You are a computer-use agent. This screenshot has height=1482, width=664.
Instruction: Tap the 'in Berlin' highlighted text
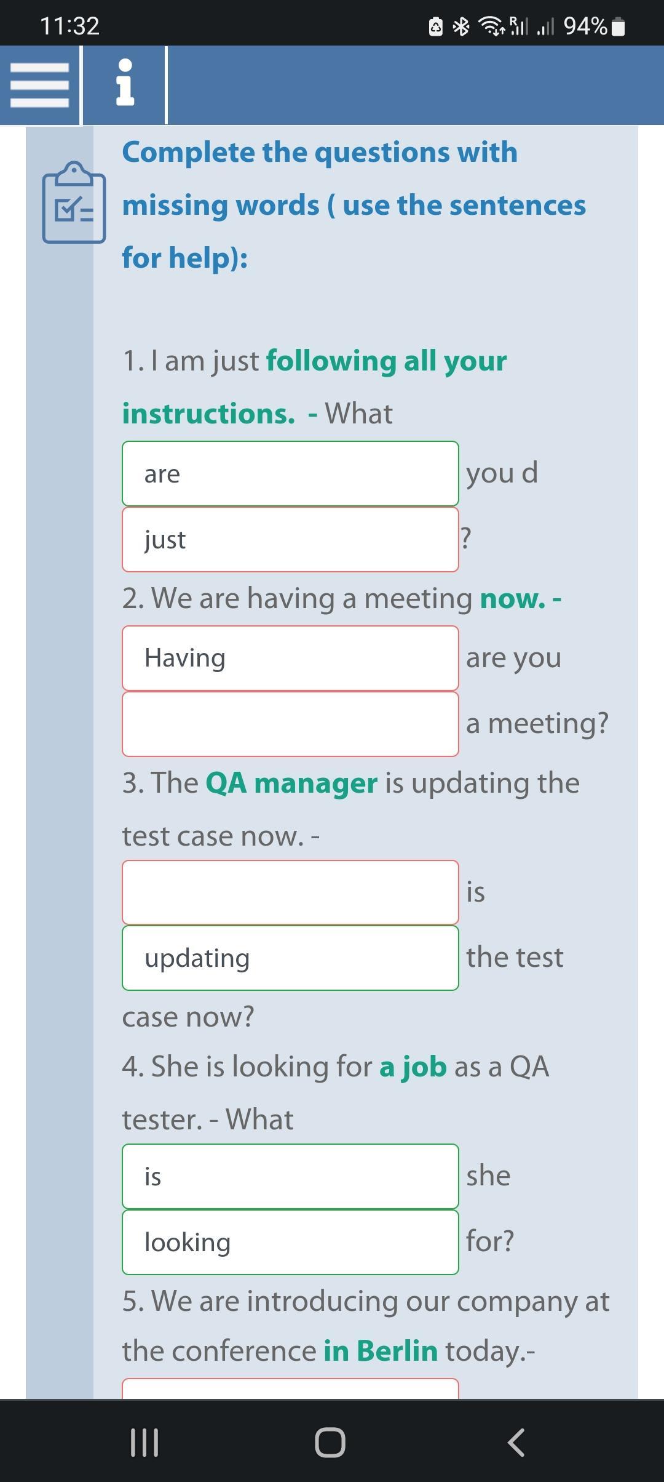(x=381, y=1350)
